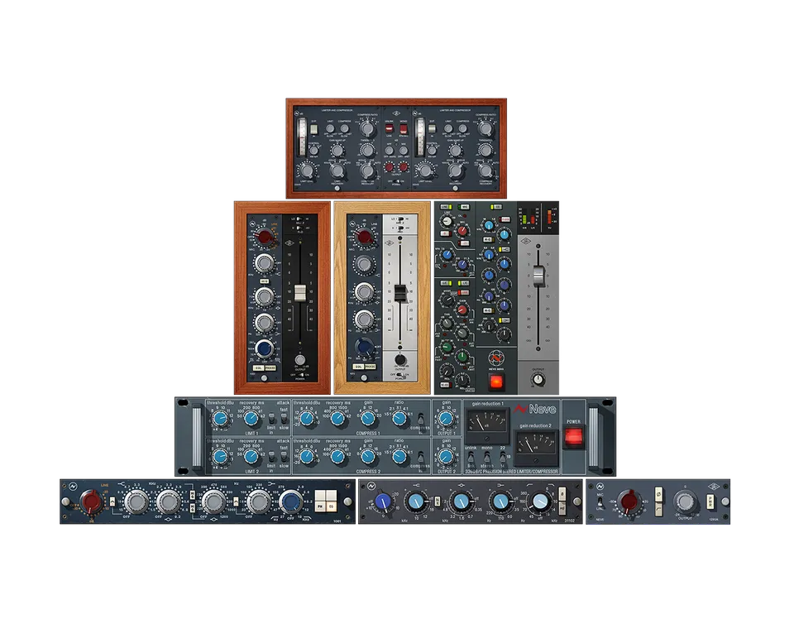Adjust the black OUTPUT knob on the light-wood 1073
Viewport: 794px width, 624px height.
tap(400, 360)
